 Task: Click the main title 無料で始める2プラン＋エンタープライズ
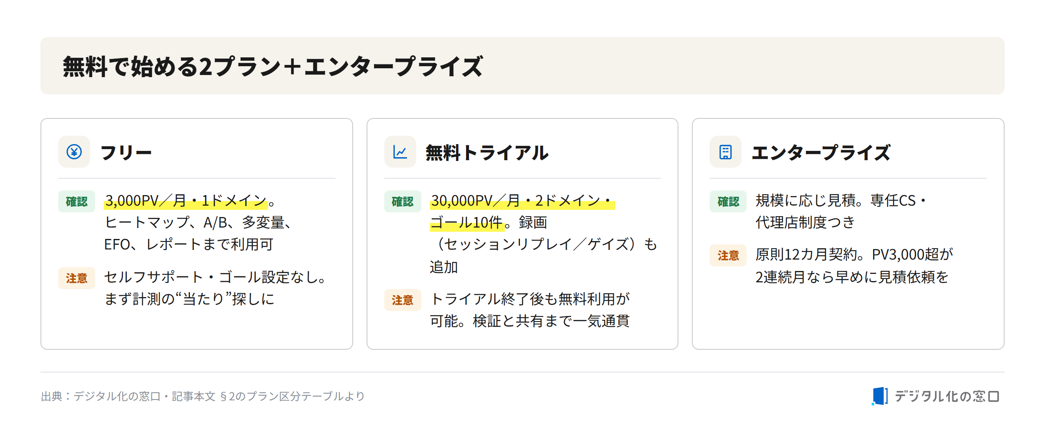tap(273, 66)
